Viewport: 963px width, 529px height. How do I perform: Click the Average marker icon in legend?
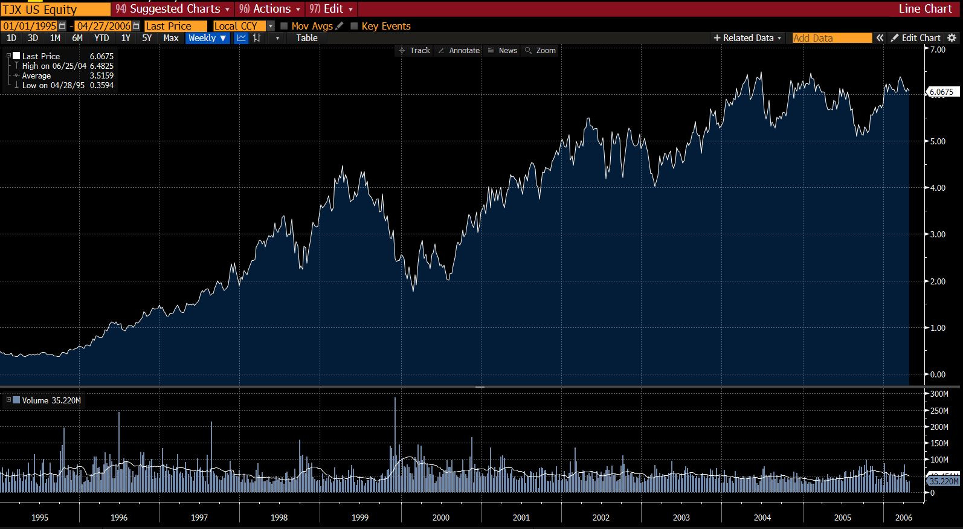pyautogui.click(x=16, y=75)
